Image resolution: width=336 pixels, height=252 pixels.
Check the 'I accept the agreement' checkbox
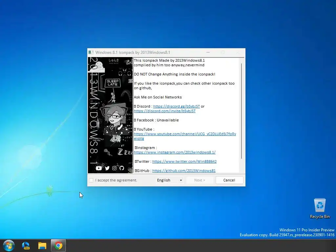91,180
